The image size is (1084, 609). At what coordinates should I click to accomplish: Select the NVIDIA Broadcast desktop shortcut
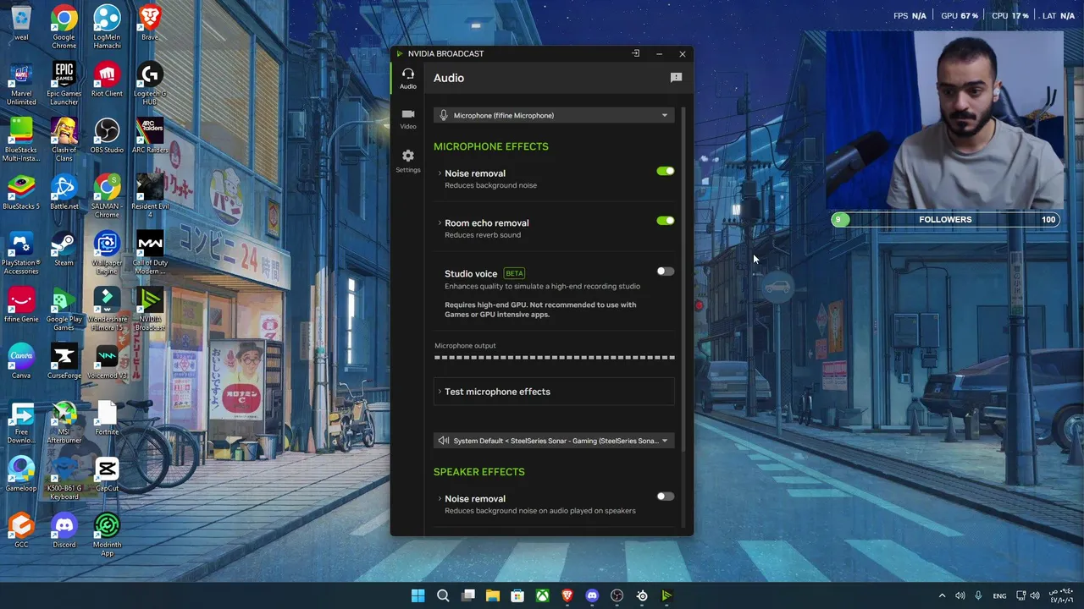(150, 310)
